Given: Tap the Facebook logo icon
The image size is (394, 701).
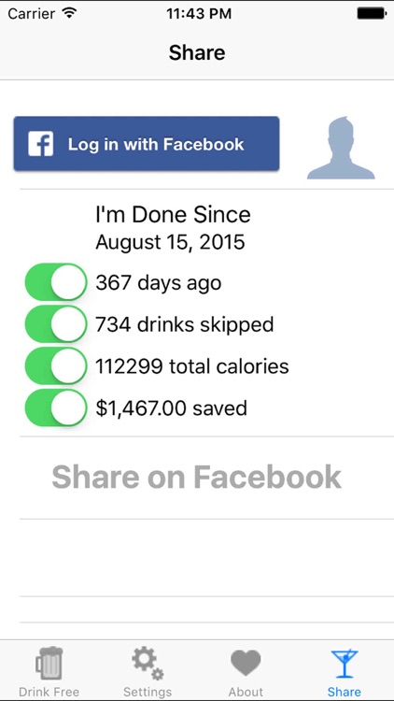Looking at the screenshot, I should pyautogui.click(x=41, y=144).
